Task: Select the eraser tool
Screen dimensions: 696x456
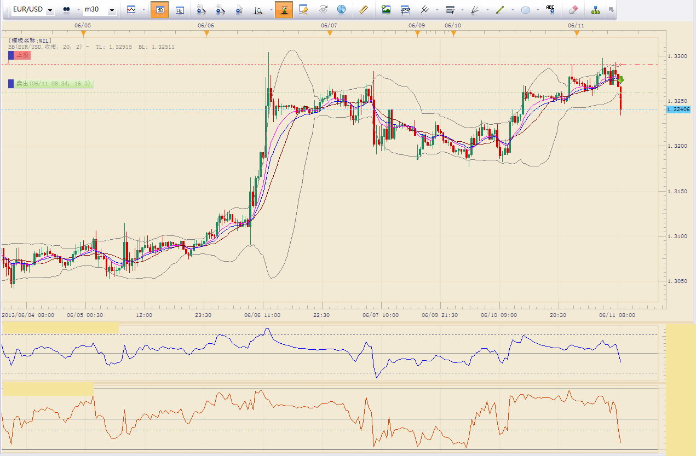Action: pos(573,10)
